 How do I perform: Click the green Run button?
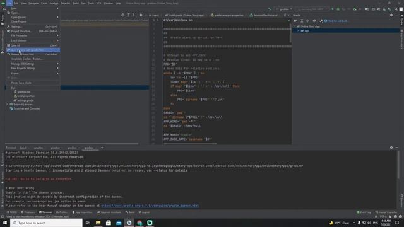[333, 9]
